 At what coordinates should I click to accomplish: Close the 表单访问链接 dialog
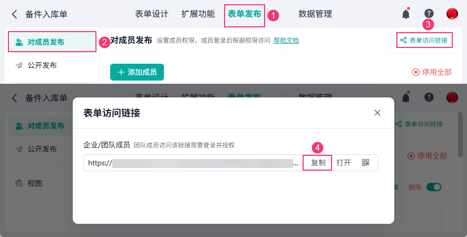click(x=377, y=113)
